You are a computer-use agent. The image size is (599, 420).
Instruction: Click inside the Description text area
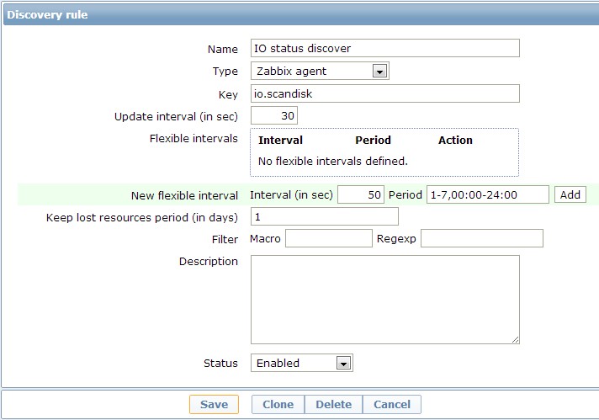pyautogui.click(x=385, y=300)
